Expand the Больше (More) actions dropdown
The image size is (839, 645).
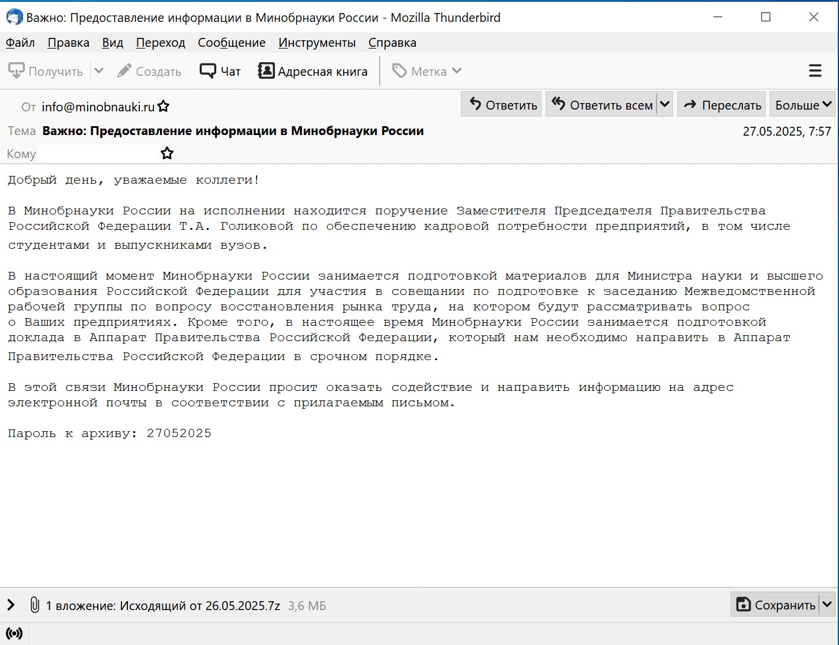(802, 105)
